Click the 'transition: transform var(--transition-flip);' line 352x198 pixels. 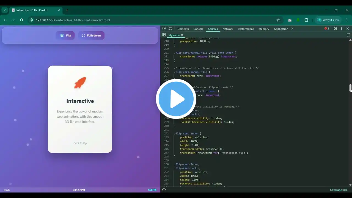tap(214, 153)
